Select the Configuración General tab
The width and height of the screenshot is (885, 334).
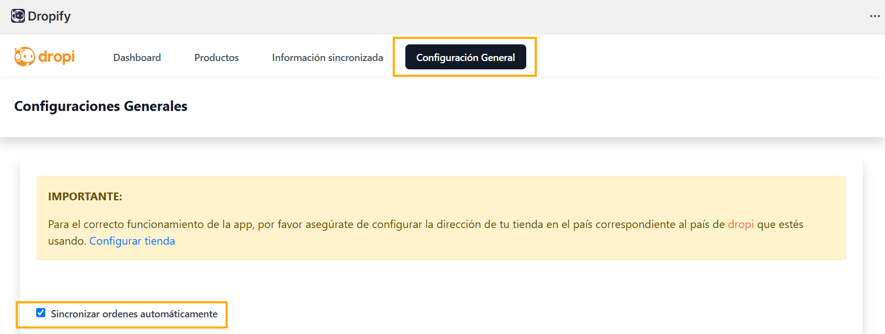point(466,57)
